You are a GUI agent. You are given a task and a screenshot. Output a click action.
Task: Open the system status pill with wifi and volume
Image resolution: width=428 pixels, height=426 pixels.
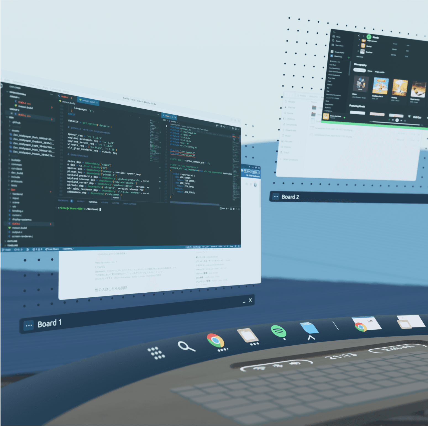276,365
